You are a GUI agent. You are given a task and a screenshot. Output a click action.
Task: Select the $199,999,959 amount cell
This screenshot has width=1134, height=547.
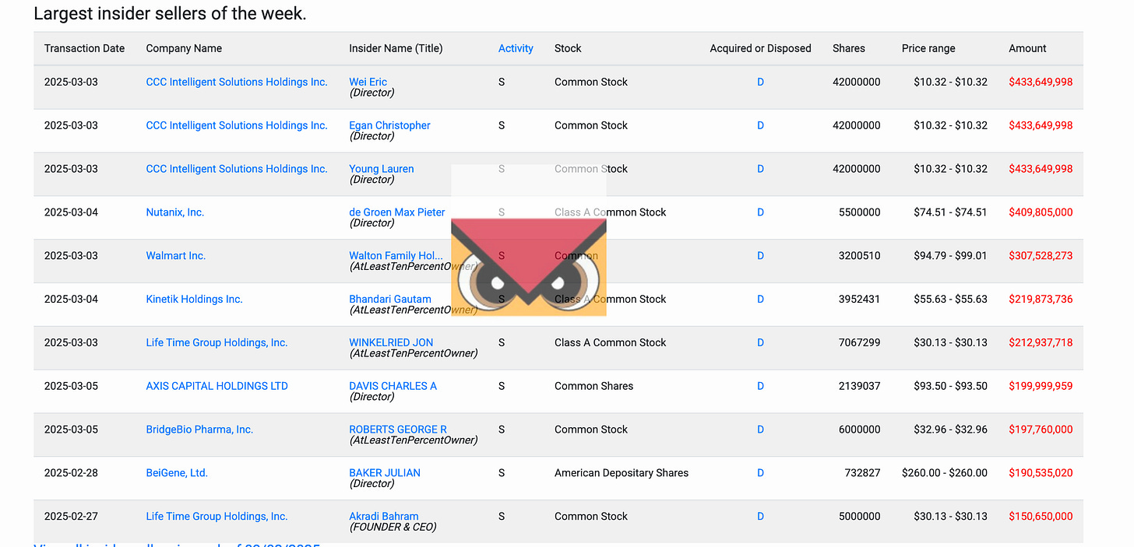[1041, 386]
